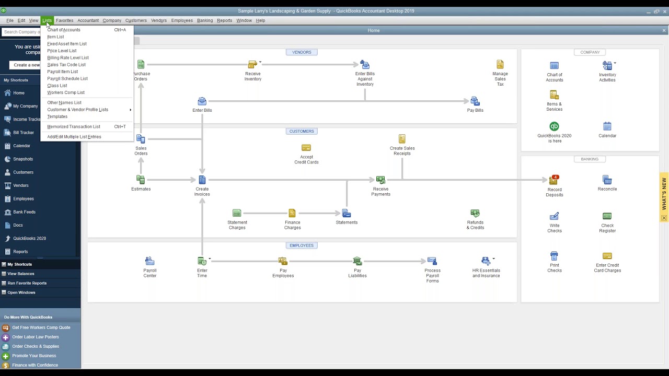
Task: Open Enter Credit Card Charges icon
Action: 607,256
